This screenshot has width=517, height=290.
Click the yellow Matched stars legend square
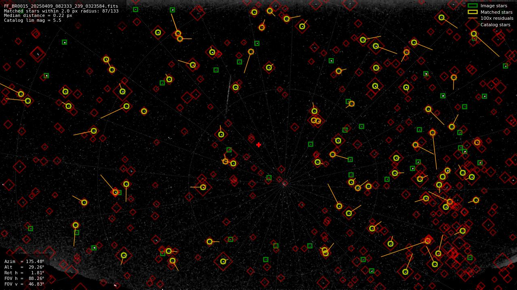click(x=473, y=12)
